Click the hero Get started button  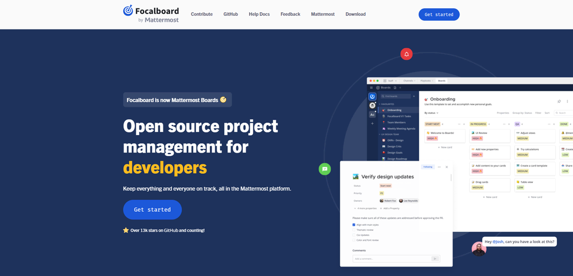point(152,210)
